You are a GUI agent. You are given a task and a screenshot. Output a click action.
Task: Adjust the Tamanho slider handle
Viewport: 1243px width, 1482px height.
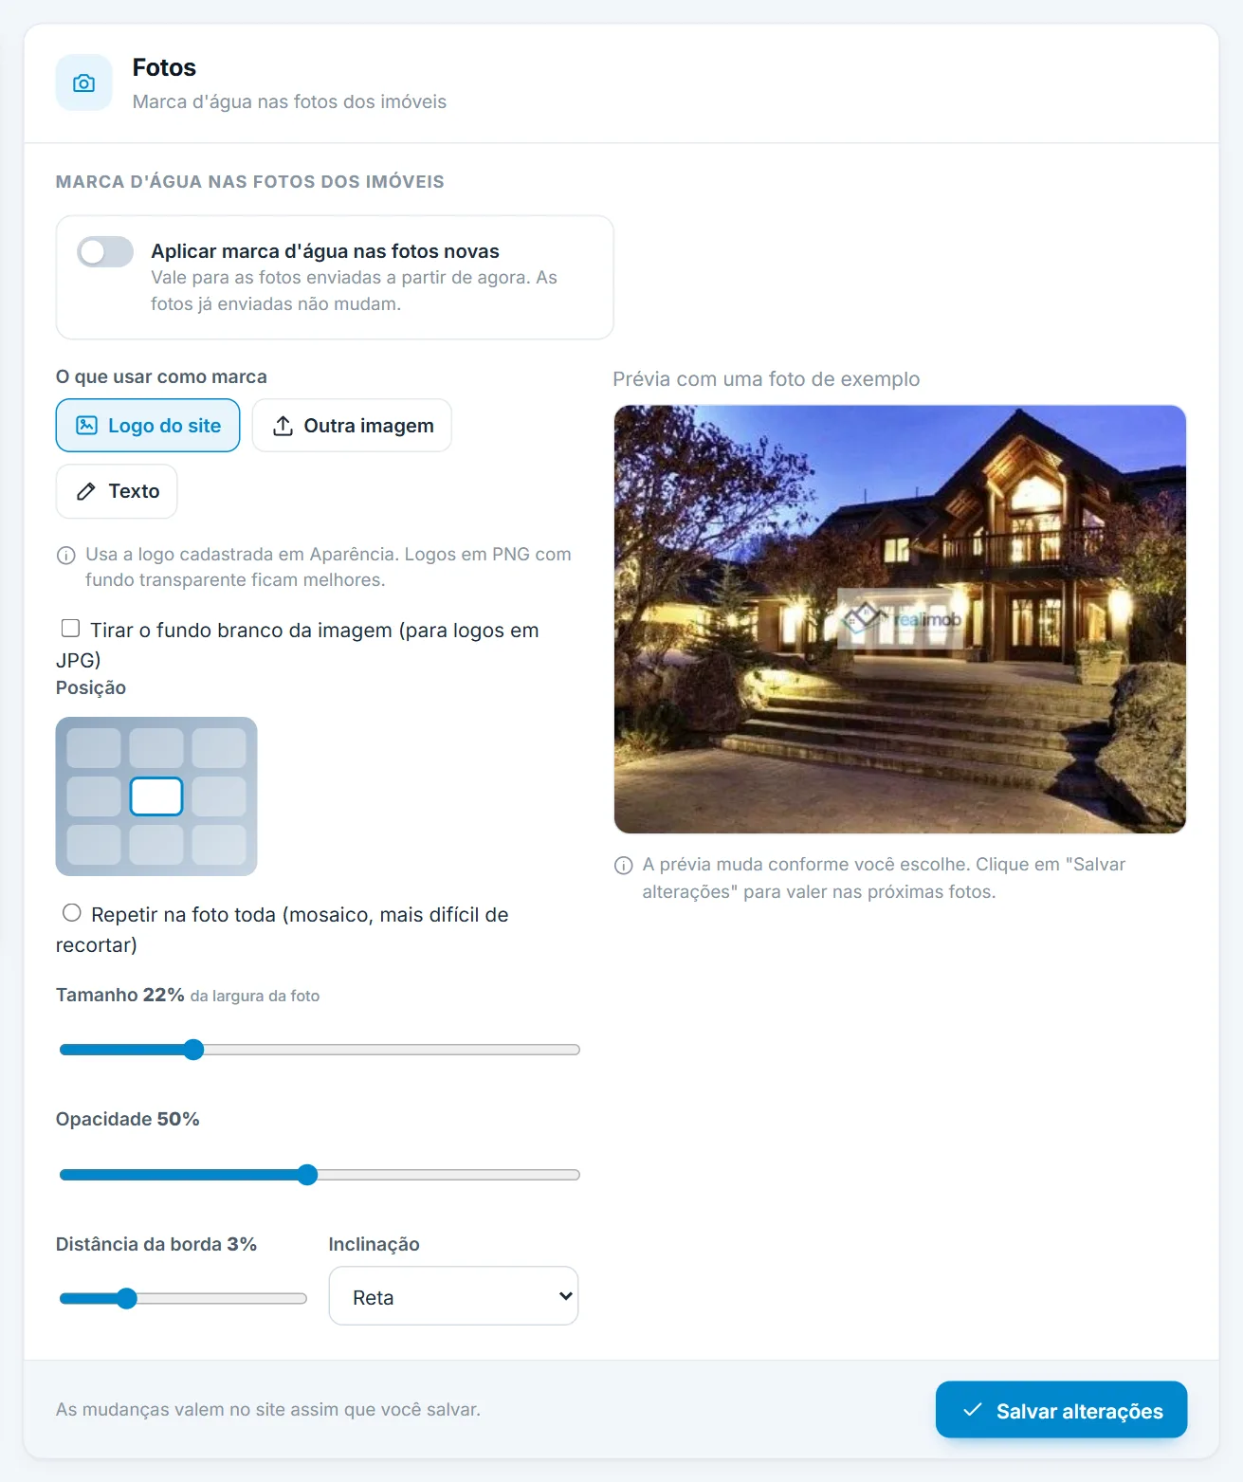[193, 1050]
